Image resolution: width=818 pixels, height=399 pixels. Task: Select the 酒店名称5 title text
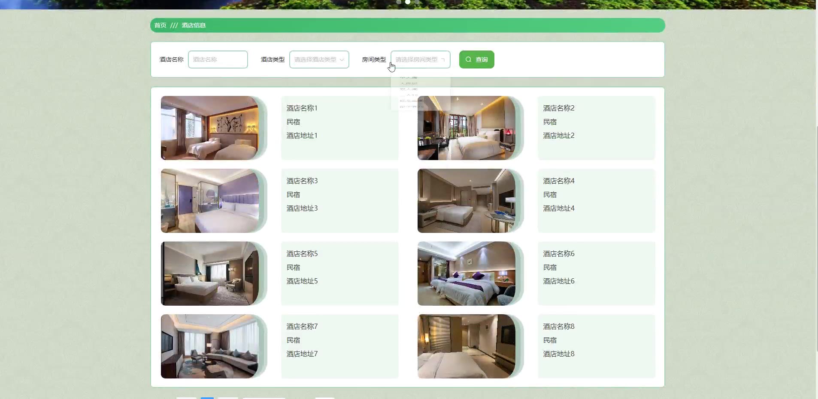point(302,254)
